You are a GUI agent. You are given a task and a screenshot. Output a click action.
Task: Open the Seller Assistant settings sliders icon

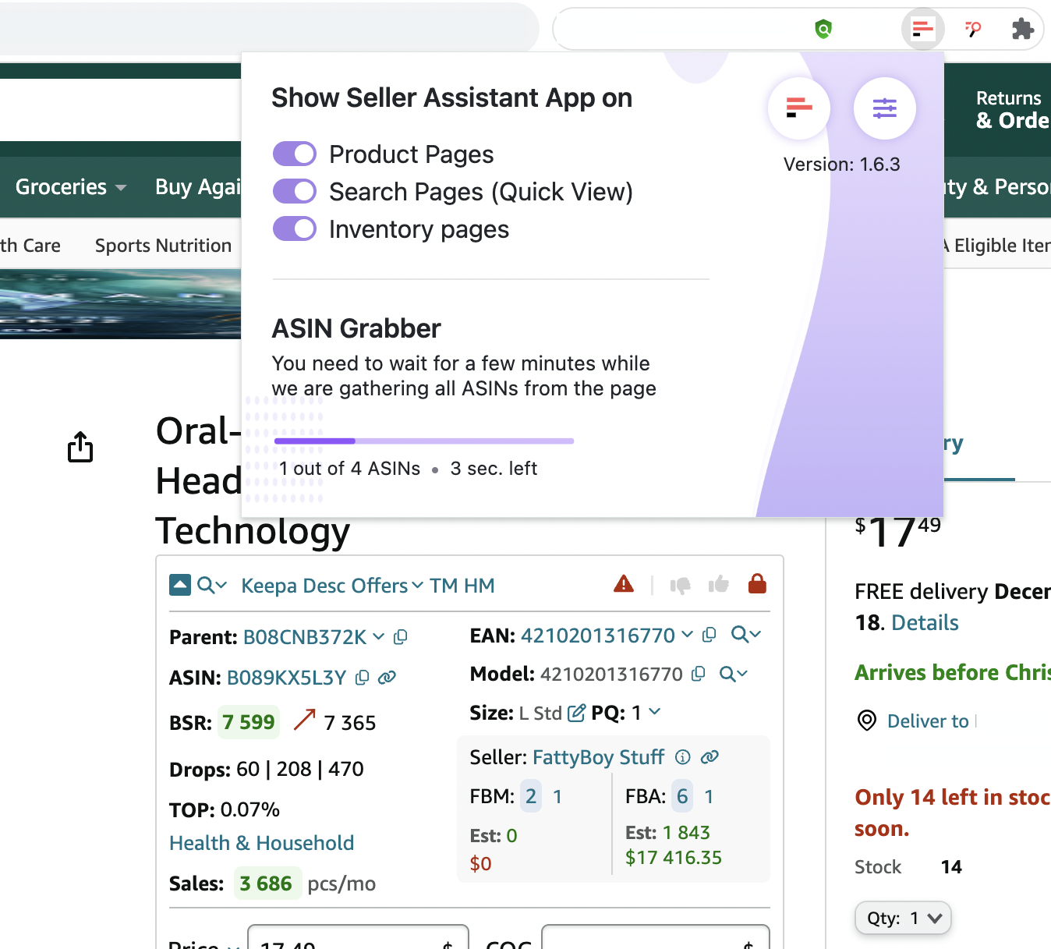click(885, 108)
